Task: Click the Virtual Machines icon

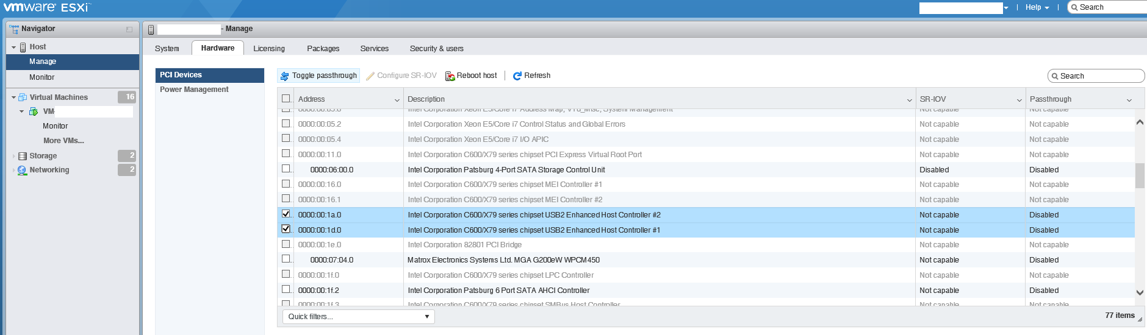Action: [x=23, y=97]
